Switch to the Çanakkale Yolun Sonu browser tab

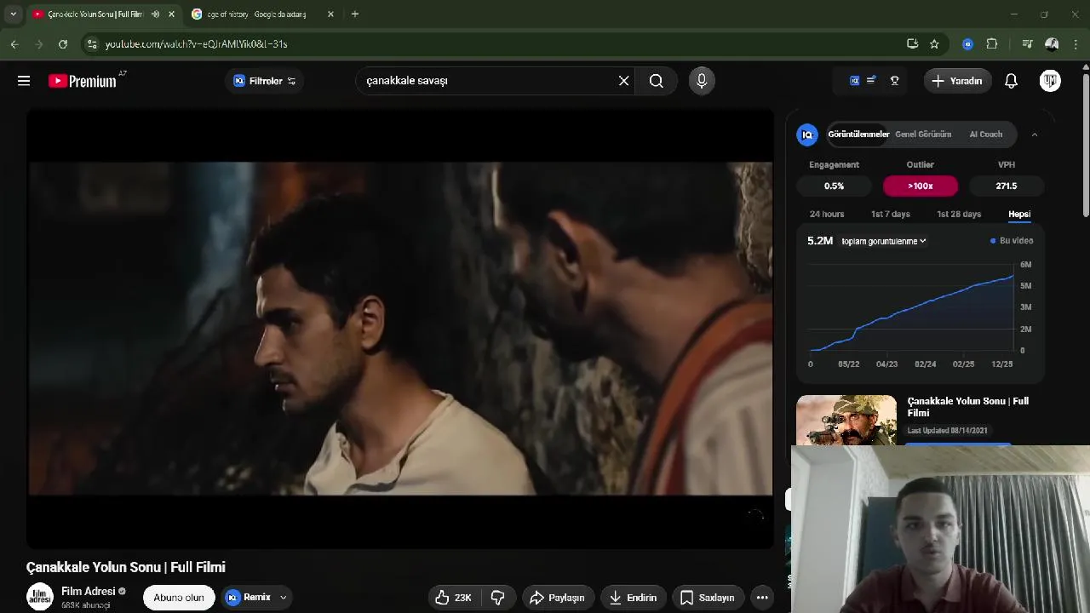(x=95, y=14)
